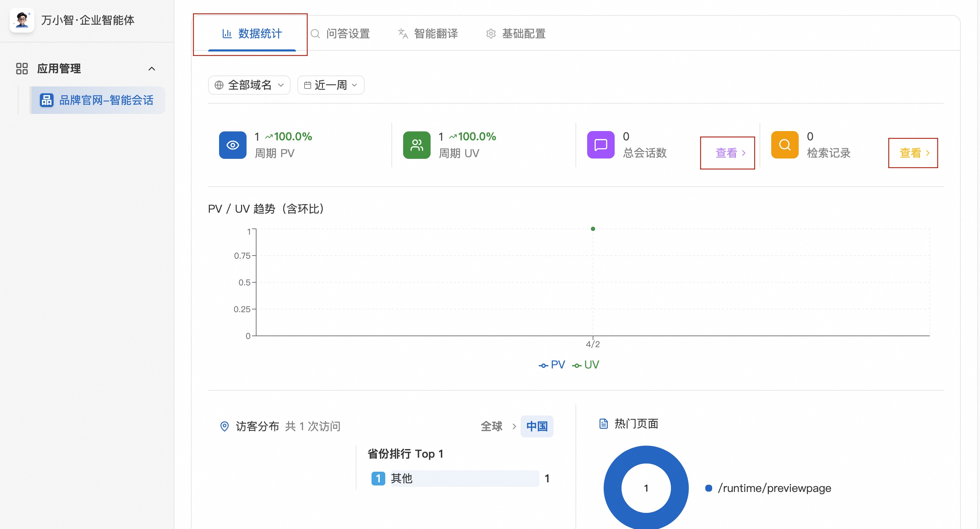Click the blue legend dot for previewpage
The height and width of the screenshot is (529, 980).
708,488
